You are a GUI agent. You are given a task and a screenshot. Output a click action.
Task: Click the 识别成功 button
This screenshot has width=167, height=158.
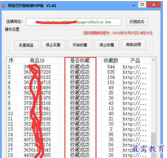tap(137, 22)
